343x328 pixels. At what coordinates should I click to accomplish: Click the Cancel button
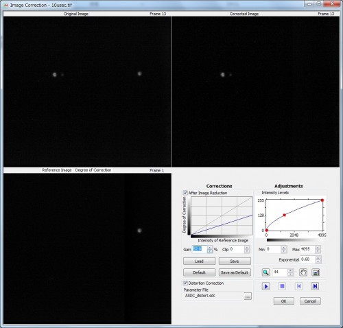pos(310,301)
